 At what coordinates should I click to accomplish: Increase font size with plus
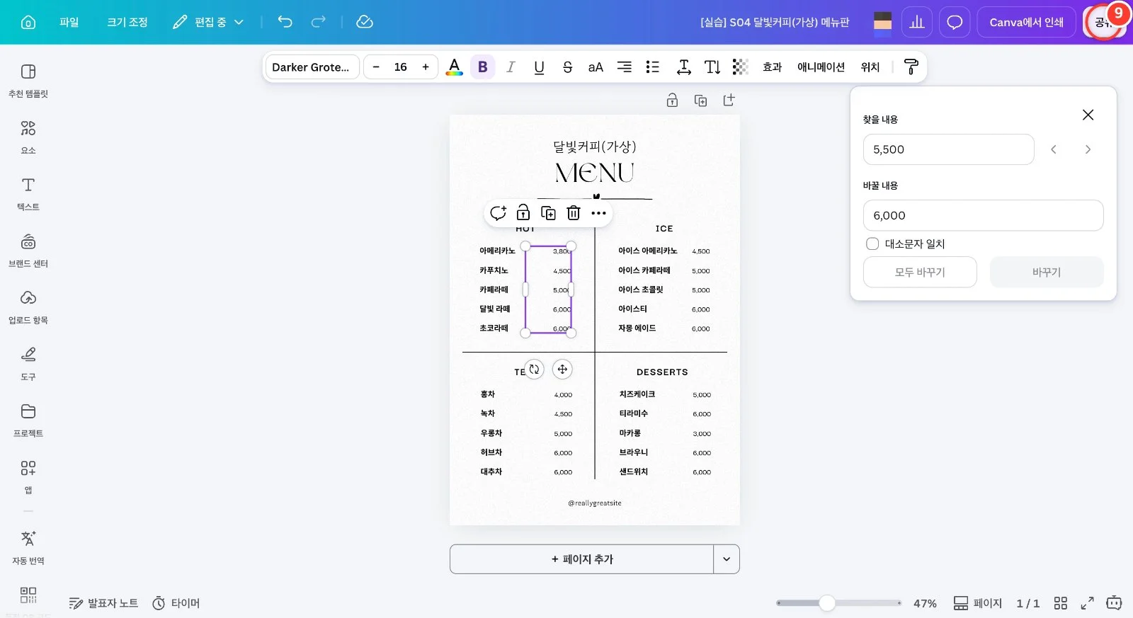(426, 67)
